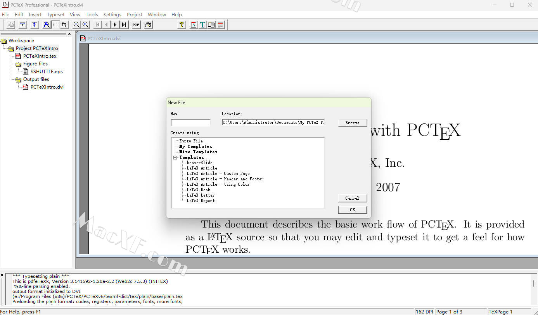Close the workspace panel with the X
The height and width of the screenshot is (315, 538).
coord(69,34)
